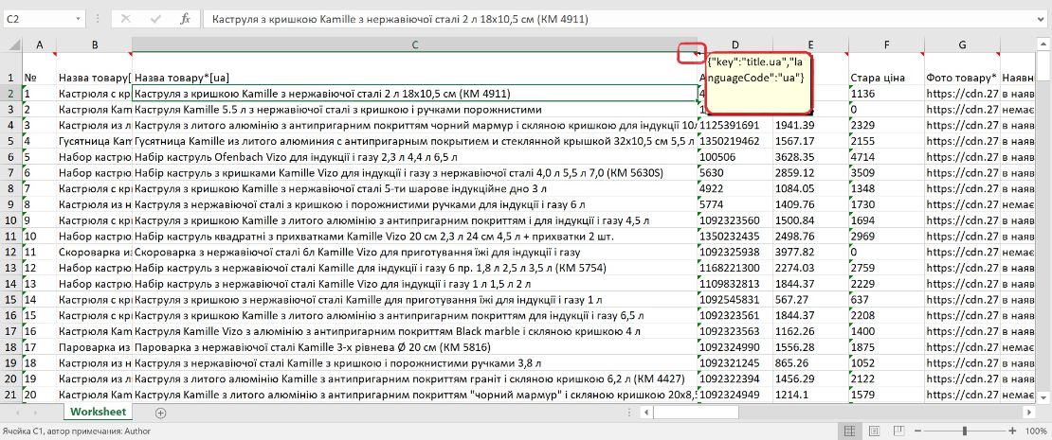This screenshot has width=1052, height=440.
Task: Switch to Page Layout view icon
Action: [875, 431]
